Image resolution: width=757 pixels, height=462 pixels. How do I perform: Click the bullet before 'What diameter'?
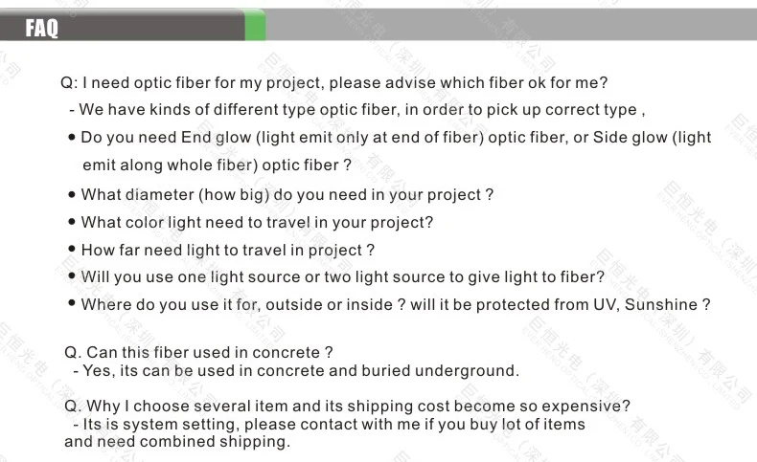coord(72,194)
